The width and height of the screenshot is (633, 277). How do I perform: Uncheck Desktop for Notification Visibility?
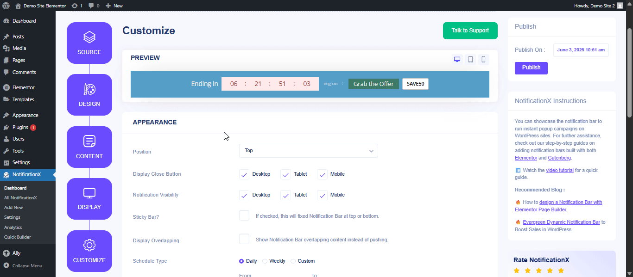[244, 195]
